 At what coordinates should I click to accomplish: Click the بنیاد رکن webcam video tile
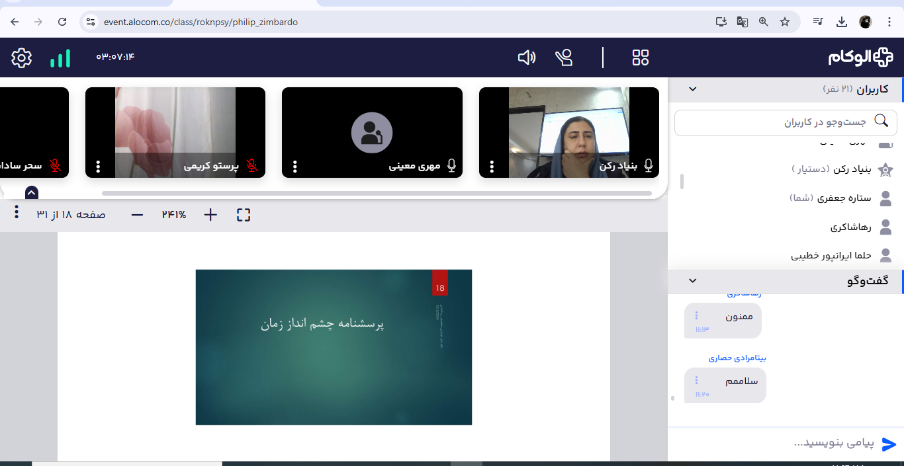tap(569, 132)
